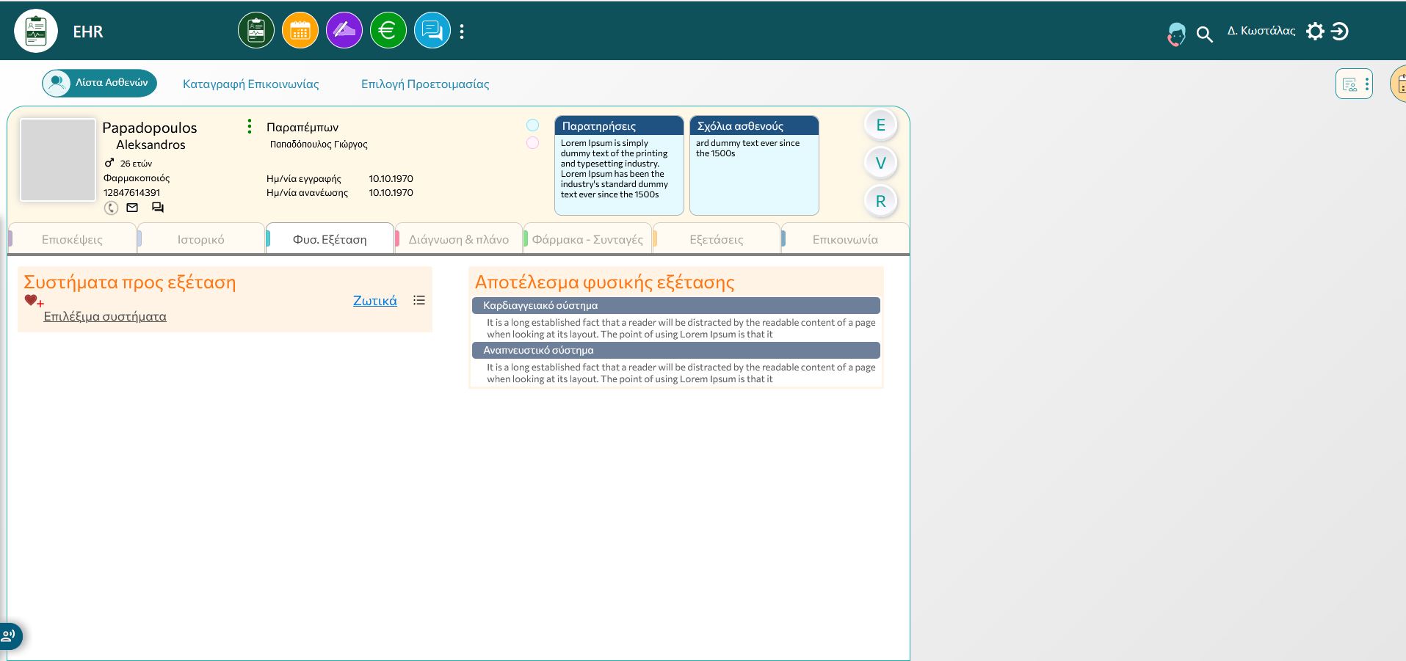Viewport: 1406px width, 661px height.
Task: Open Επιλογή Προετοιμασίας link
Action: tap(425, 84)
